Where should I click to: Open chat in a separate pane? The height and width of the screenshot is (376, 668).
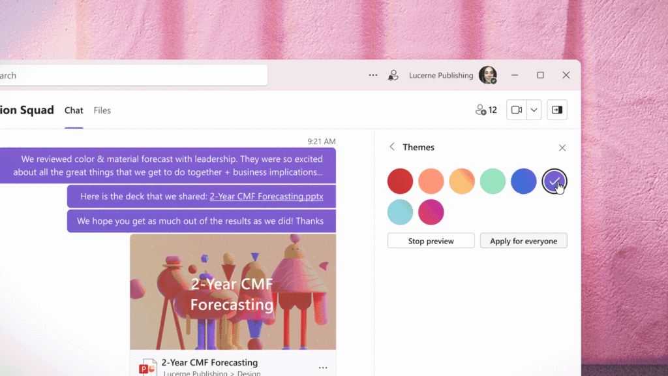coord(556,110)
